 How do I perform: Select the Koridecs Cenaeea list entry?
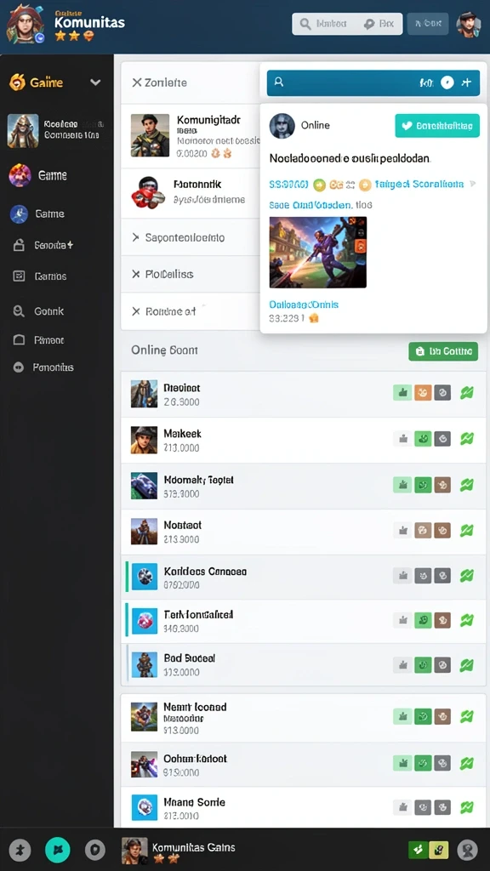[304, 577]
